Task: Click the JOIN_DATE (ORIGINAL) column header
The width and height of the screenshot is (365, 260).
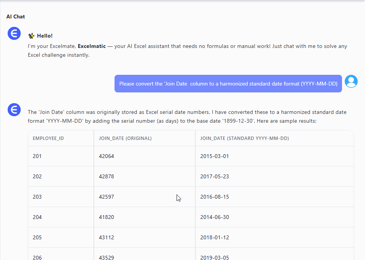Action: pos(125,138)
